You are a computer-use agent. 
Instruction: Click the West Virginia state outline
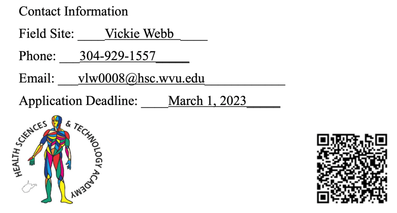[29, 187]
